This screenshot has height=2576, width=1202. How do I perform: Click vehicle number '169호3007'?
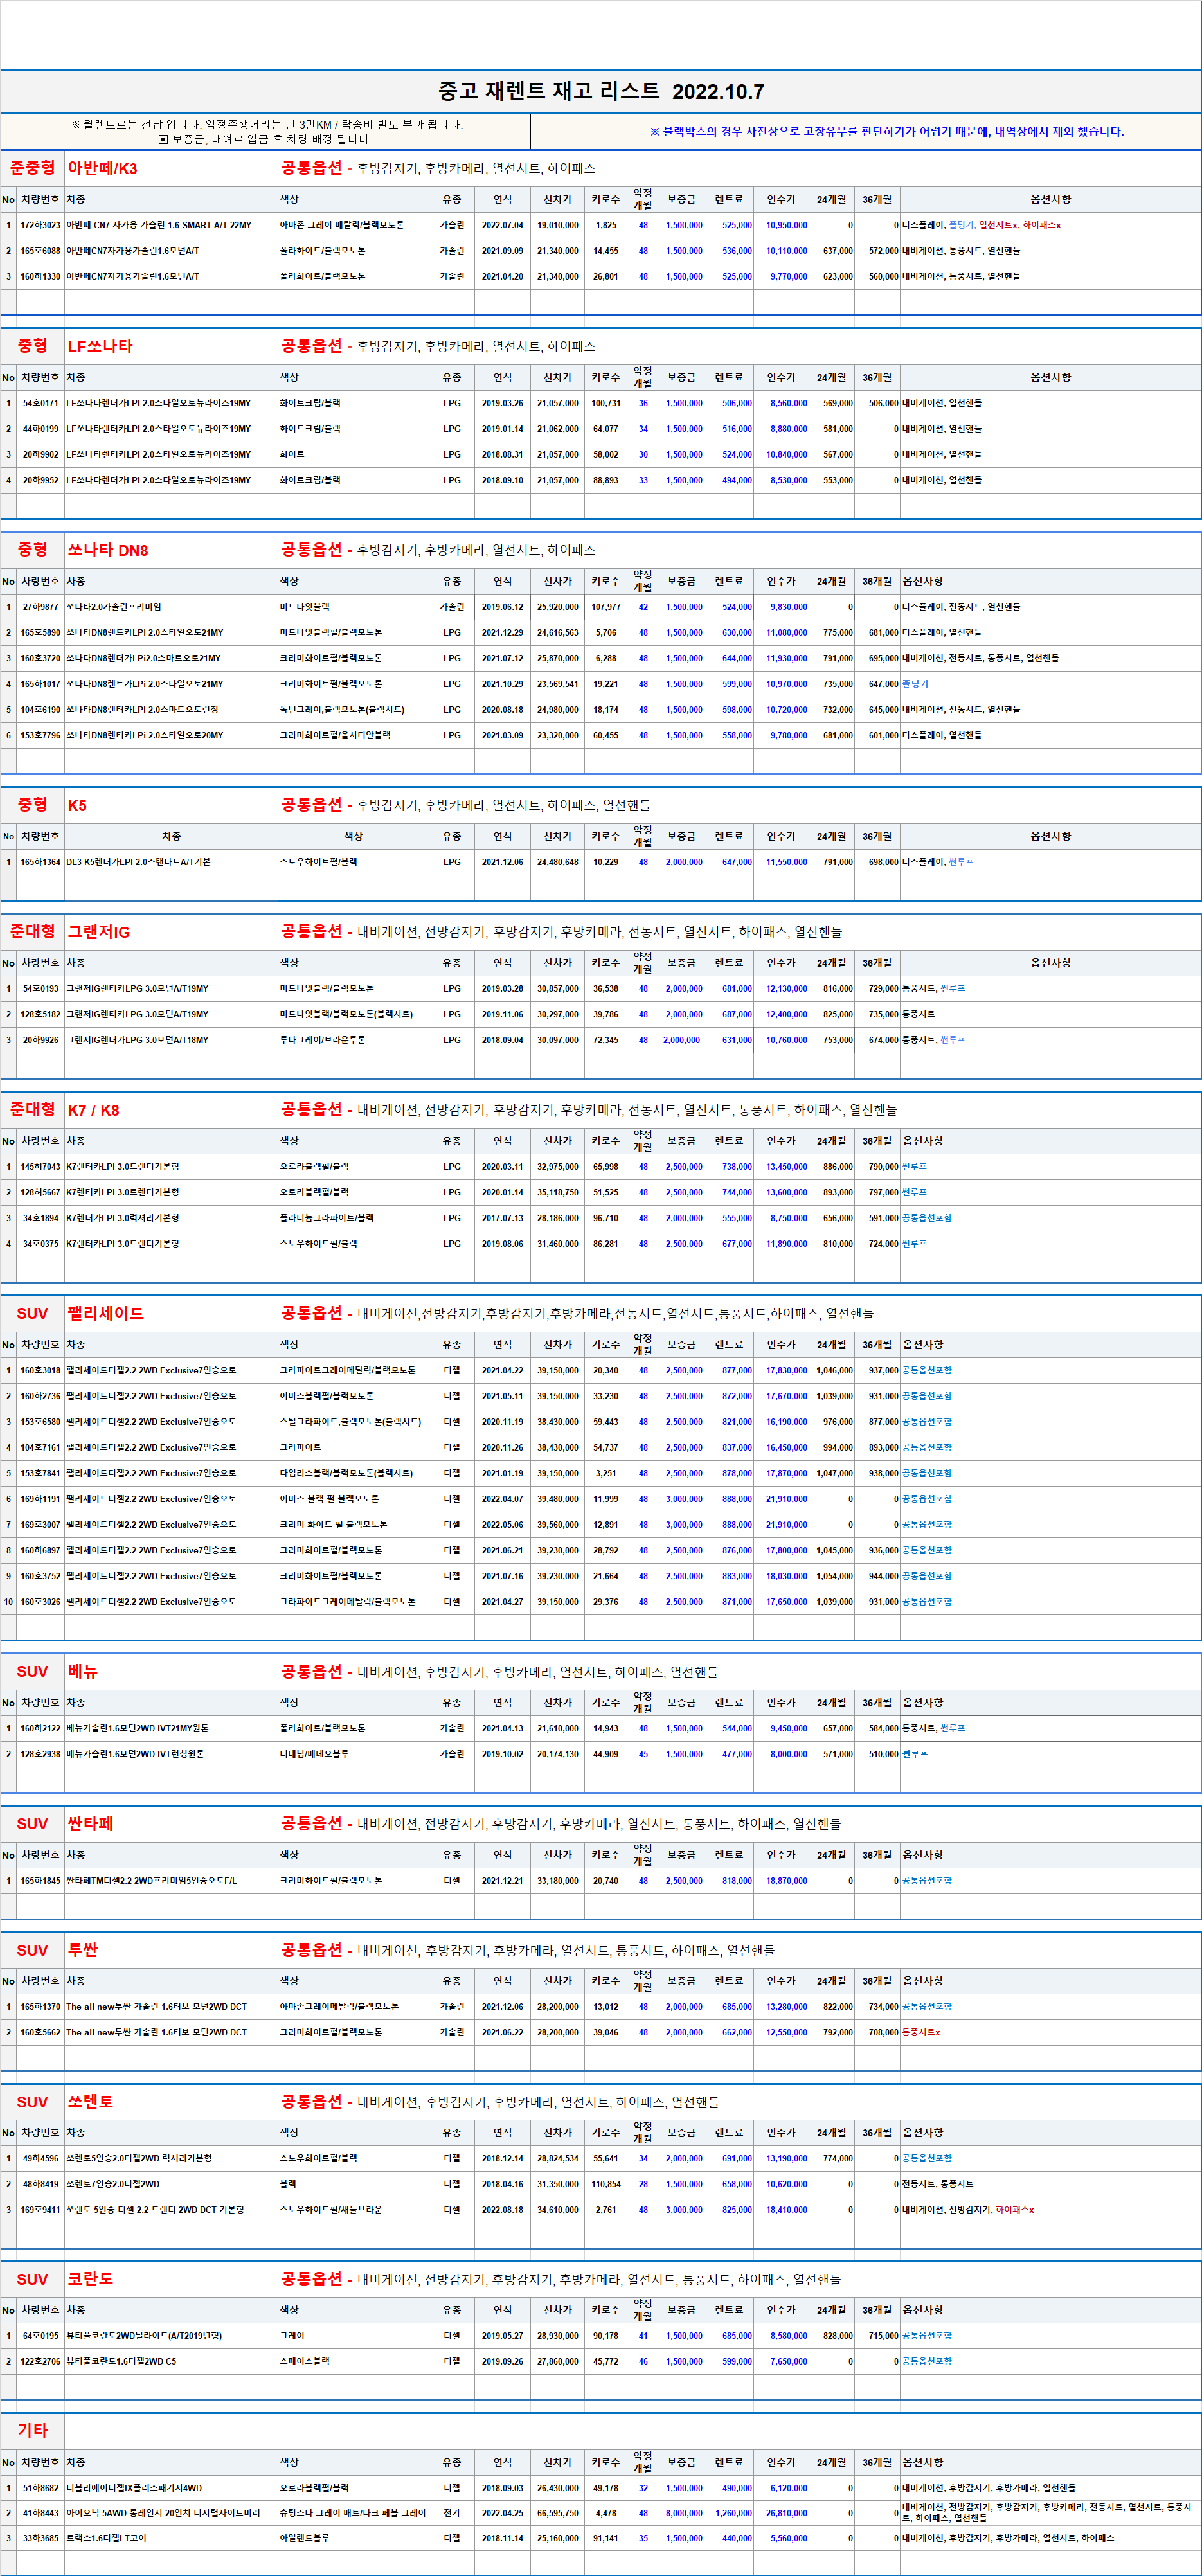(40, 1525)
